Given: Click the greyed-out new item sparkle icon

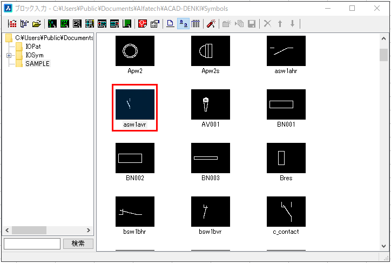Looking at the screenshot, I should (x=227, y=24).
